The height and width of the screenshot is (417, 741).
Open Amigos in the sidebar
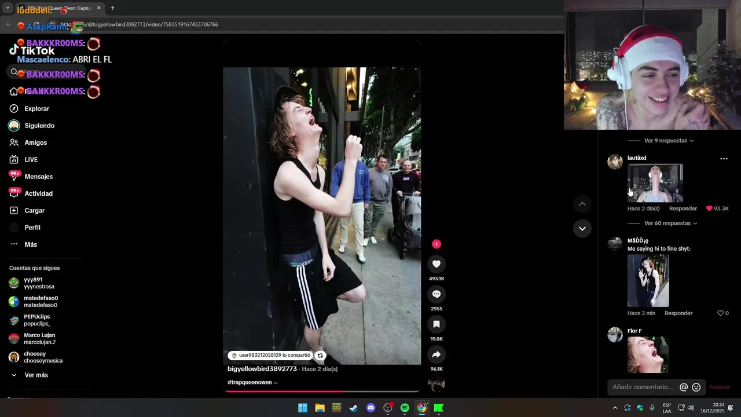(36, 142)
